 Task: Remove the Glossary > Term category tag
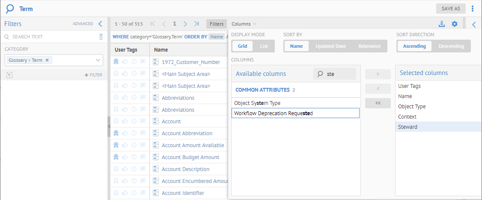[47, 61]
